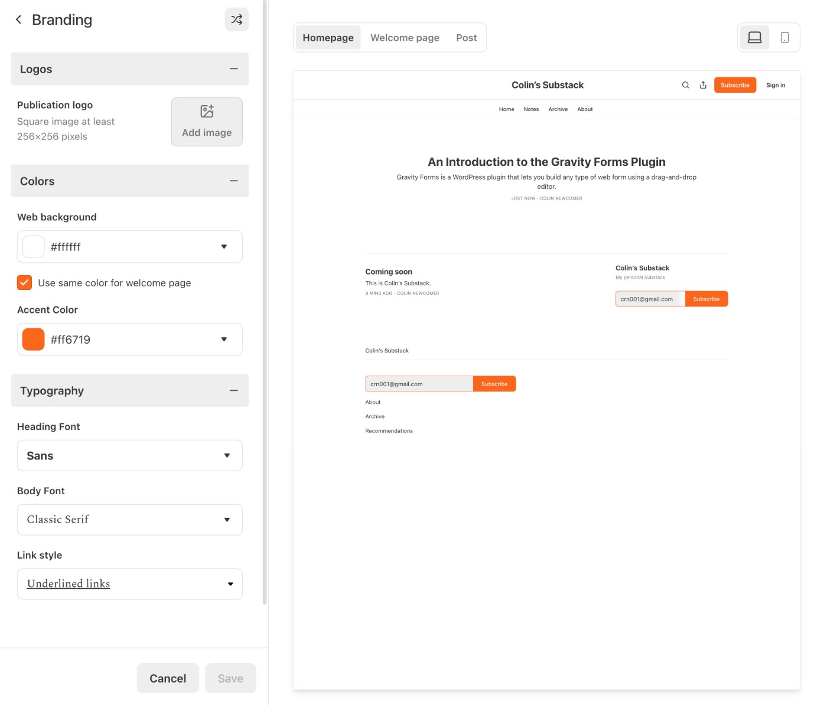This screenshot has width=827, height=705.
Task: Open Notes in preview navigation
Action: [531, 109]
